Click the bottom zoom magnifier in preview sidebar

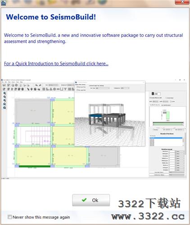coord(5,108)
